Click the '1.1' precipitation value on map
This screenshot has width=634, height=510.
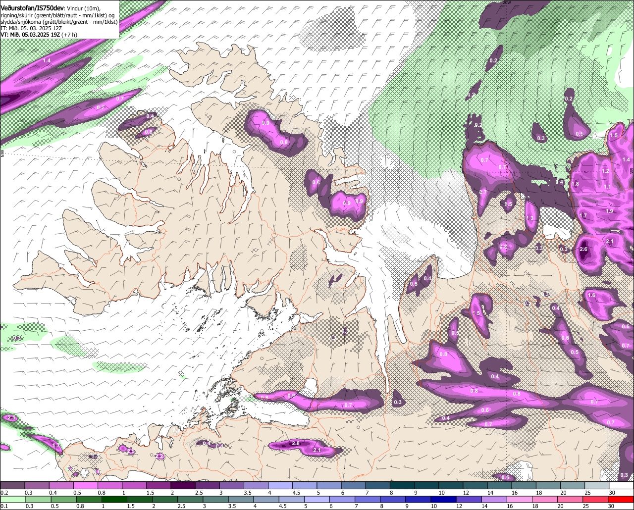[x=608, y=187]
